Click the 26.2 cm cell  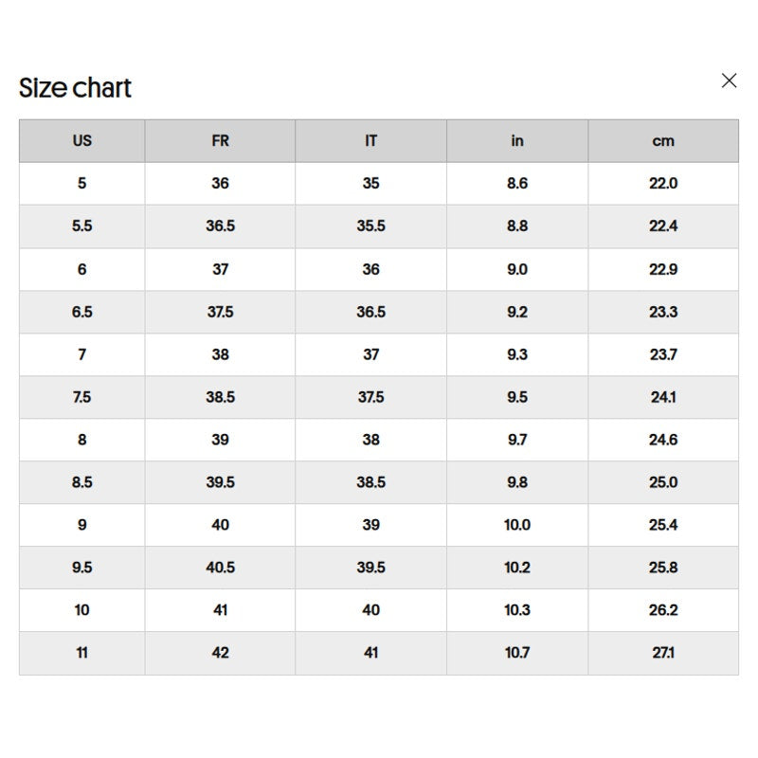click(x=663, y=609)
